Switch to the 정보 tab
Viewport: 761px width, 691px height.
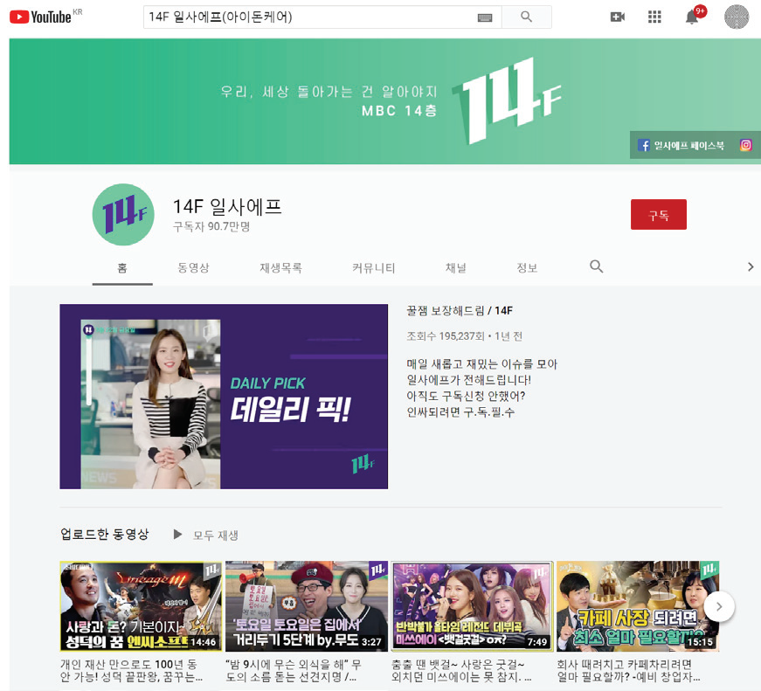pos(527,267)
